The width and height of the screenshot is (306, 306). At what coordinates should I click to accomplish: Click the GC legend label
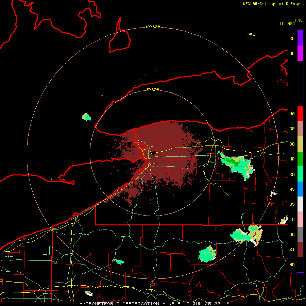[292, 235]
